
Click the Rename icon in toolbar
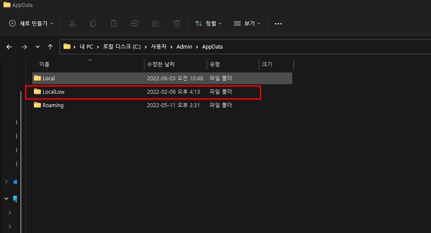click(135, 23)
